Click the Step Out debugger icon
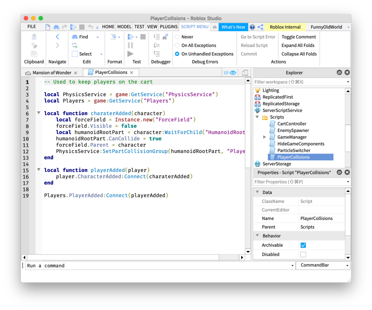The width and height of the screenshot is (372, 310). tap(157, 54)
